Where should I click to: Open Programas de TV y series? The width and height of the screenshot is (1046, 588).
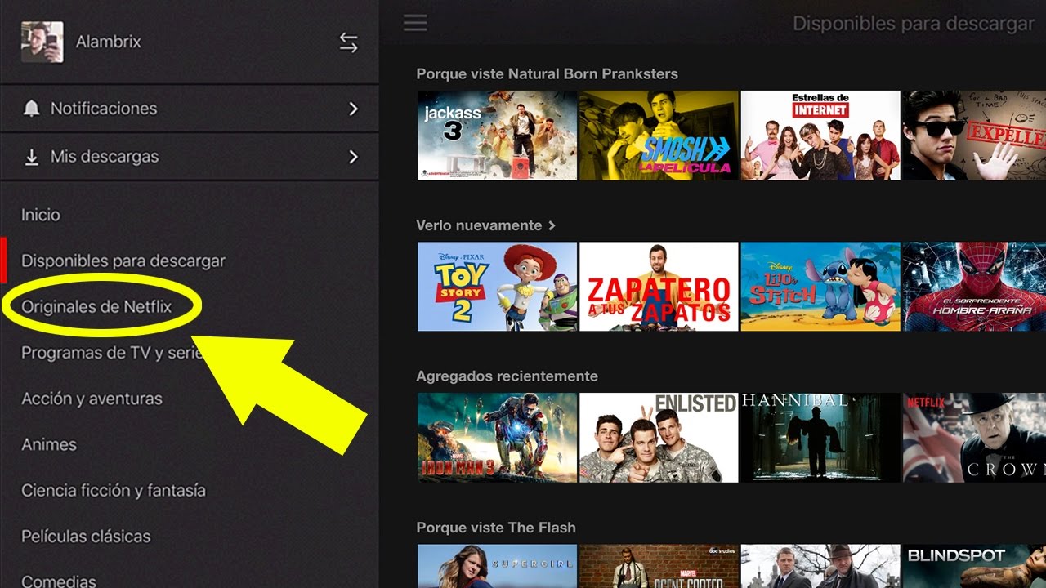click(110, 352)
